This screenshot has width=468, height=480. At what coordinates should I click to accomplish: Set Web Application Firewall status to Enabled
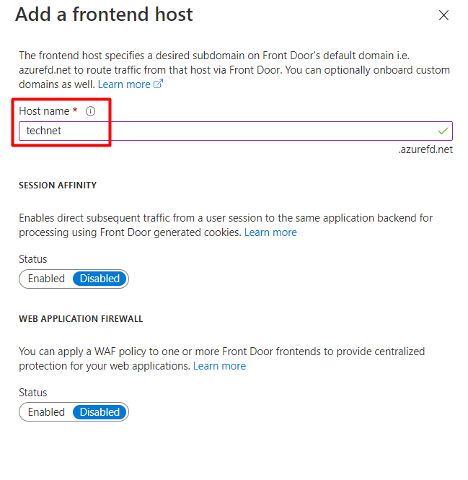click(x=46, y=412)
